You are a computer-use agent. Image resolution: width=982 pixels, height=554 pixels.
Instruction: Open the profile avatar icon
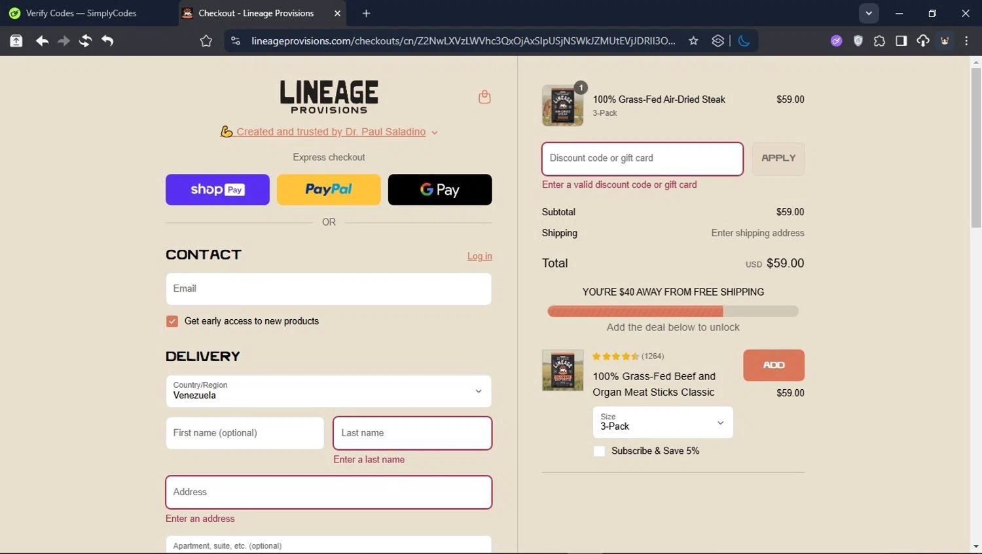[945, 41]
